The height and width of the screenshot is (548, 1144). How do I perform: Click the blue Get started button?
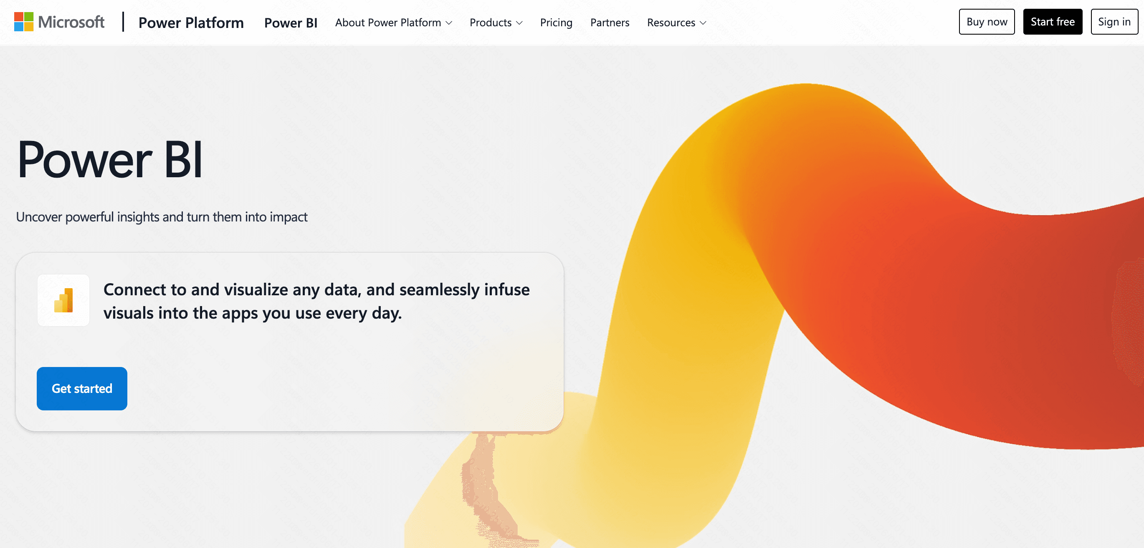coord(82,388)
